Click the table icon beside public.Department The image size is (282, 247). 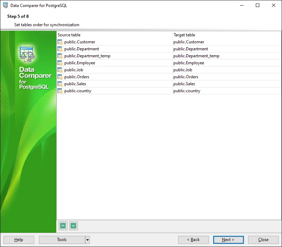pos(60,49)
